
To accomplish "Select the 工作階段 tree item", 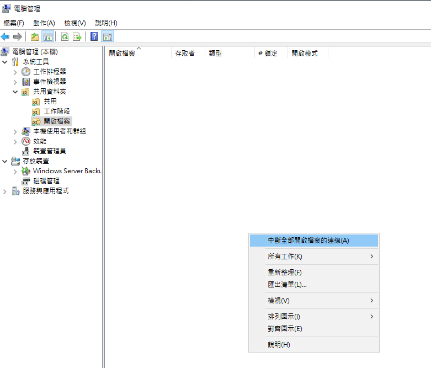I will (x=57, y=111).
